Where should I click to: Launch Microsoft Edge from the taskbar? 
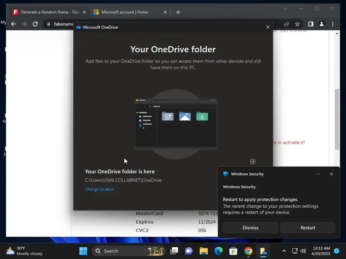[x=219, y=251]
